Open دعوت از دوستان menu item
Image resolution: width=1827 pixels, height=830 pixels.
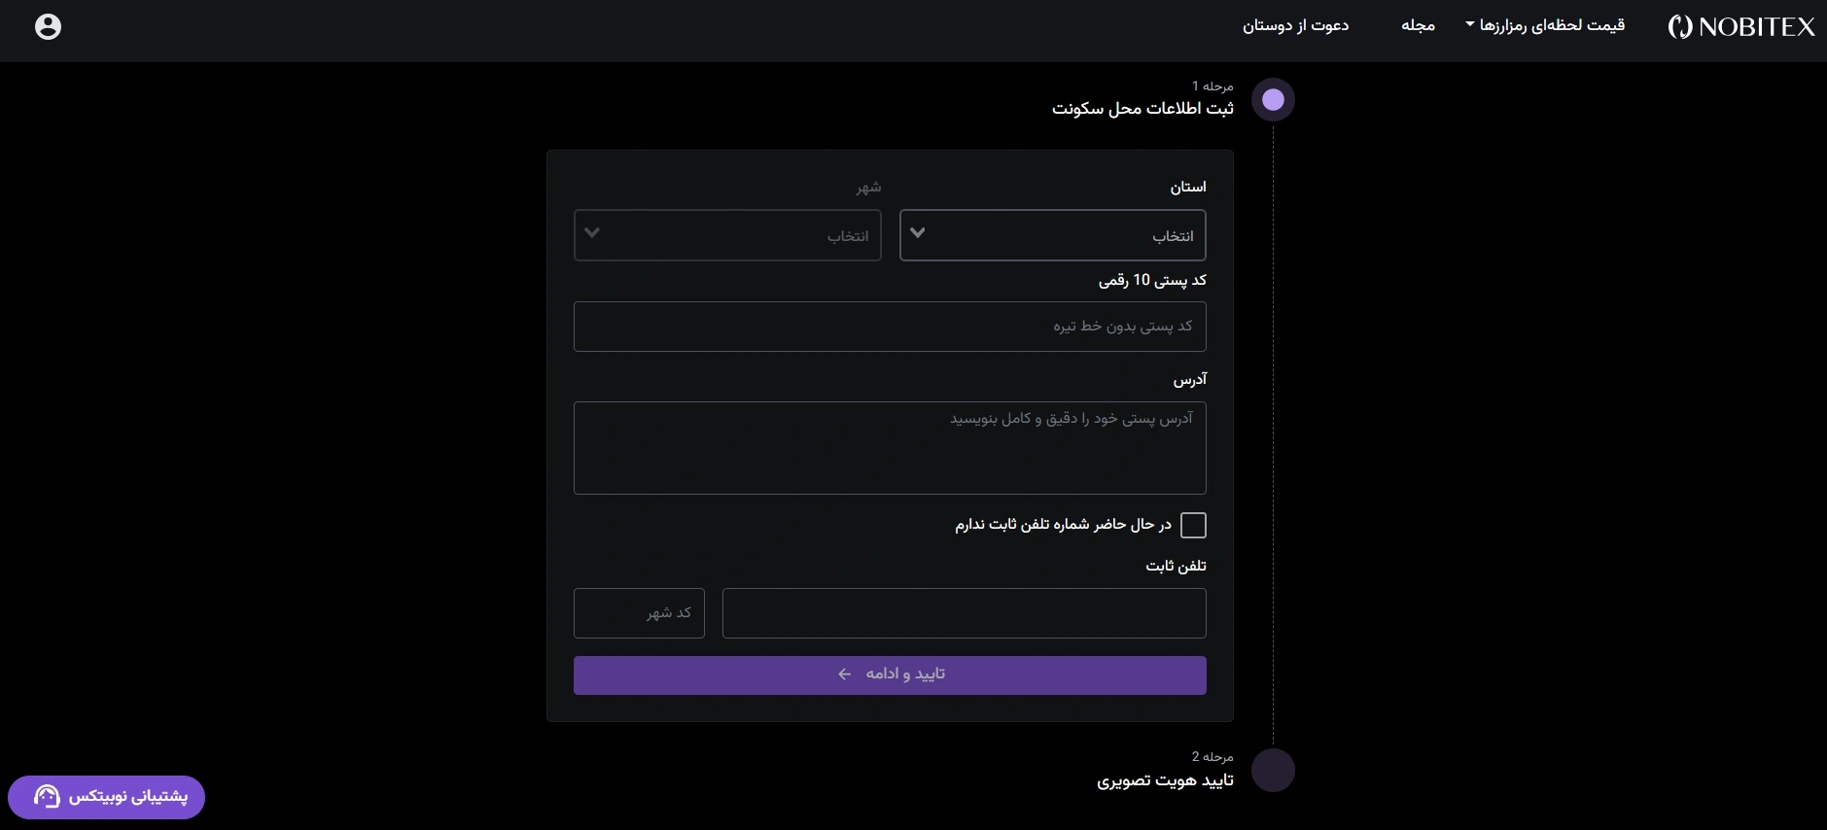pos(1295,25)
